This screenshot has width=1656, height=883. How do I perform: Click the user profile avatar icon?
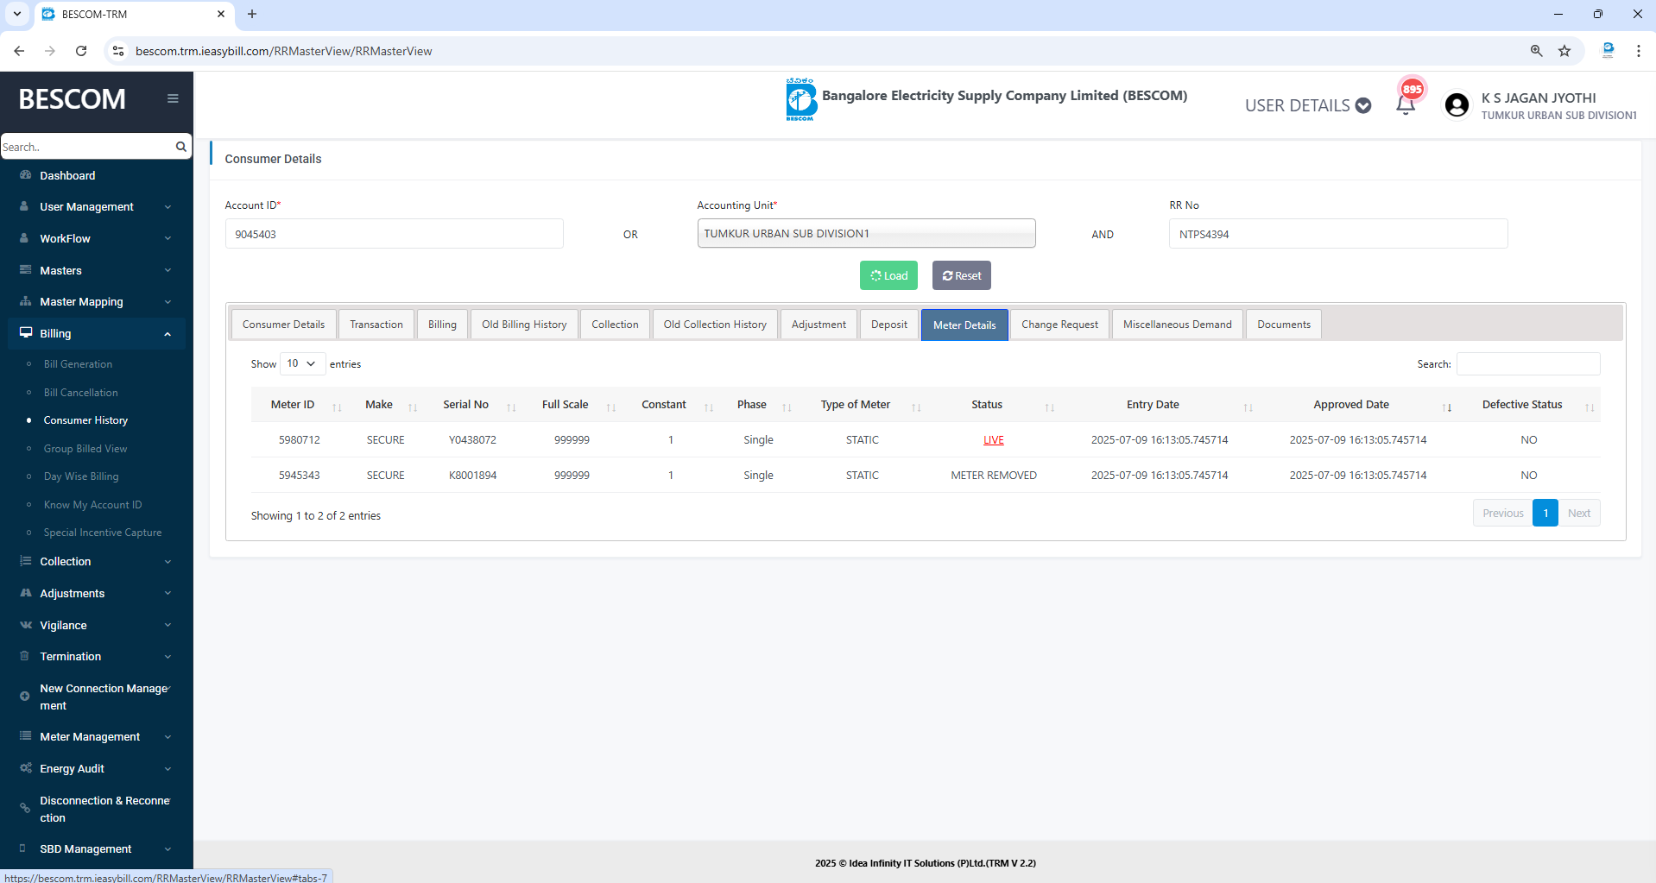click(x=1457, y=105)
